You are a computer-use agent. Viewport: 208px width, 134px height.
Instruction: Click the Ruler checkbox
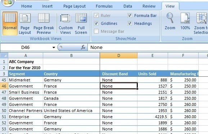96,15
